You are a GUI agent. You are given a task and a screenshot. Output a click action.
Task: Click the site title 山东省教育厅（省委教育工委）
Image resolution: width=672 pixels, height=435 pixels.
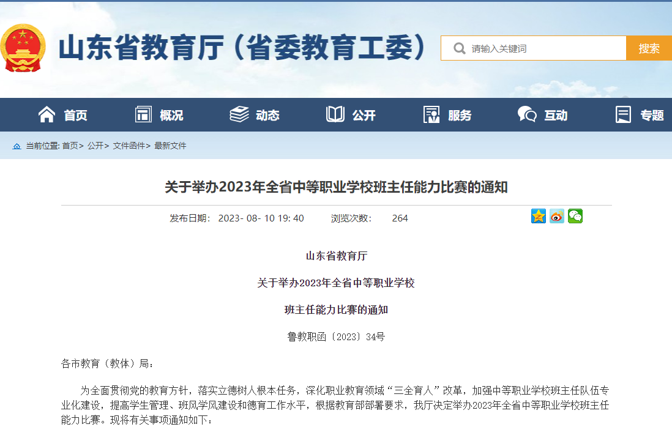tap(242, 47)
